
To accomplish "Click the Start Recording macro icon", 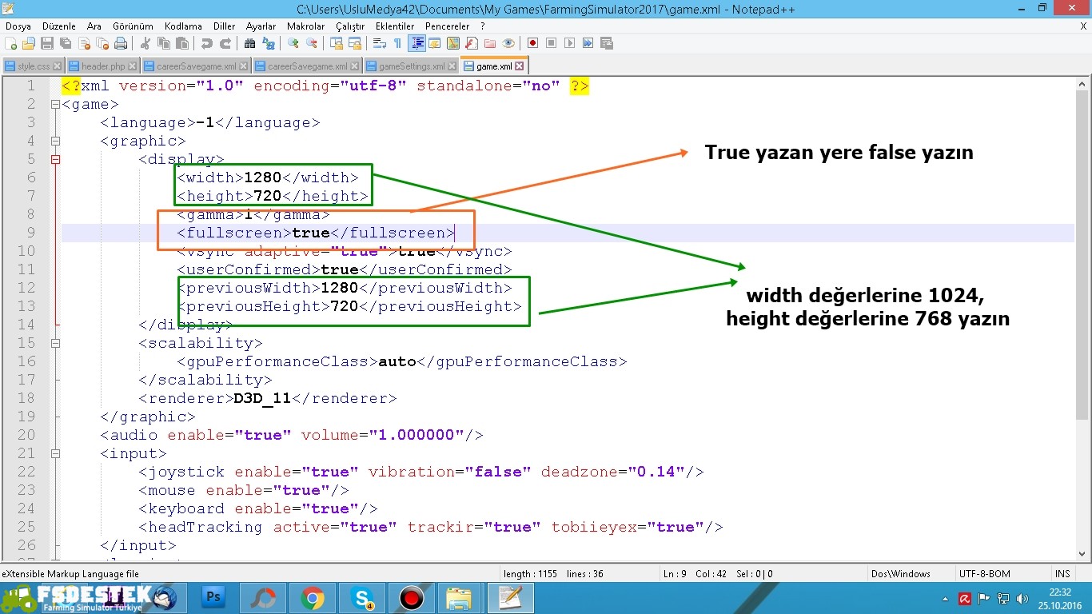I will point(532,43).
